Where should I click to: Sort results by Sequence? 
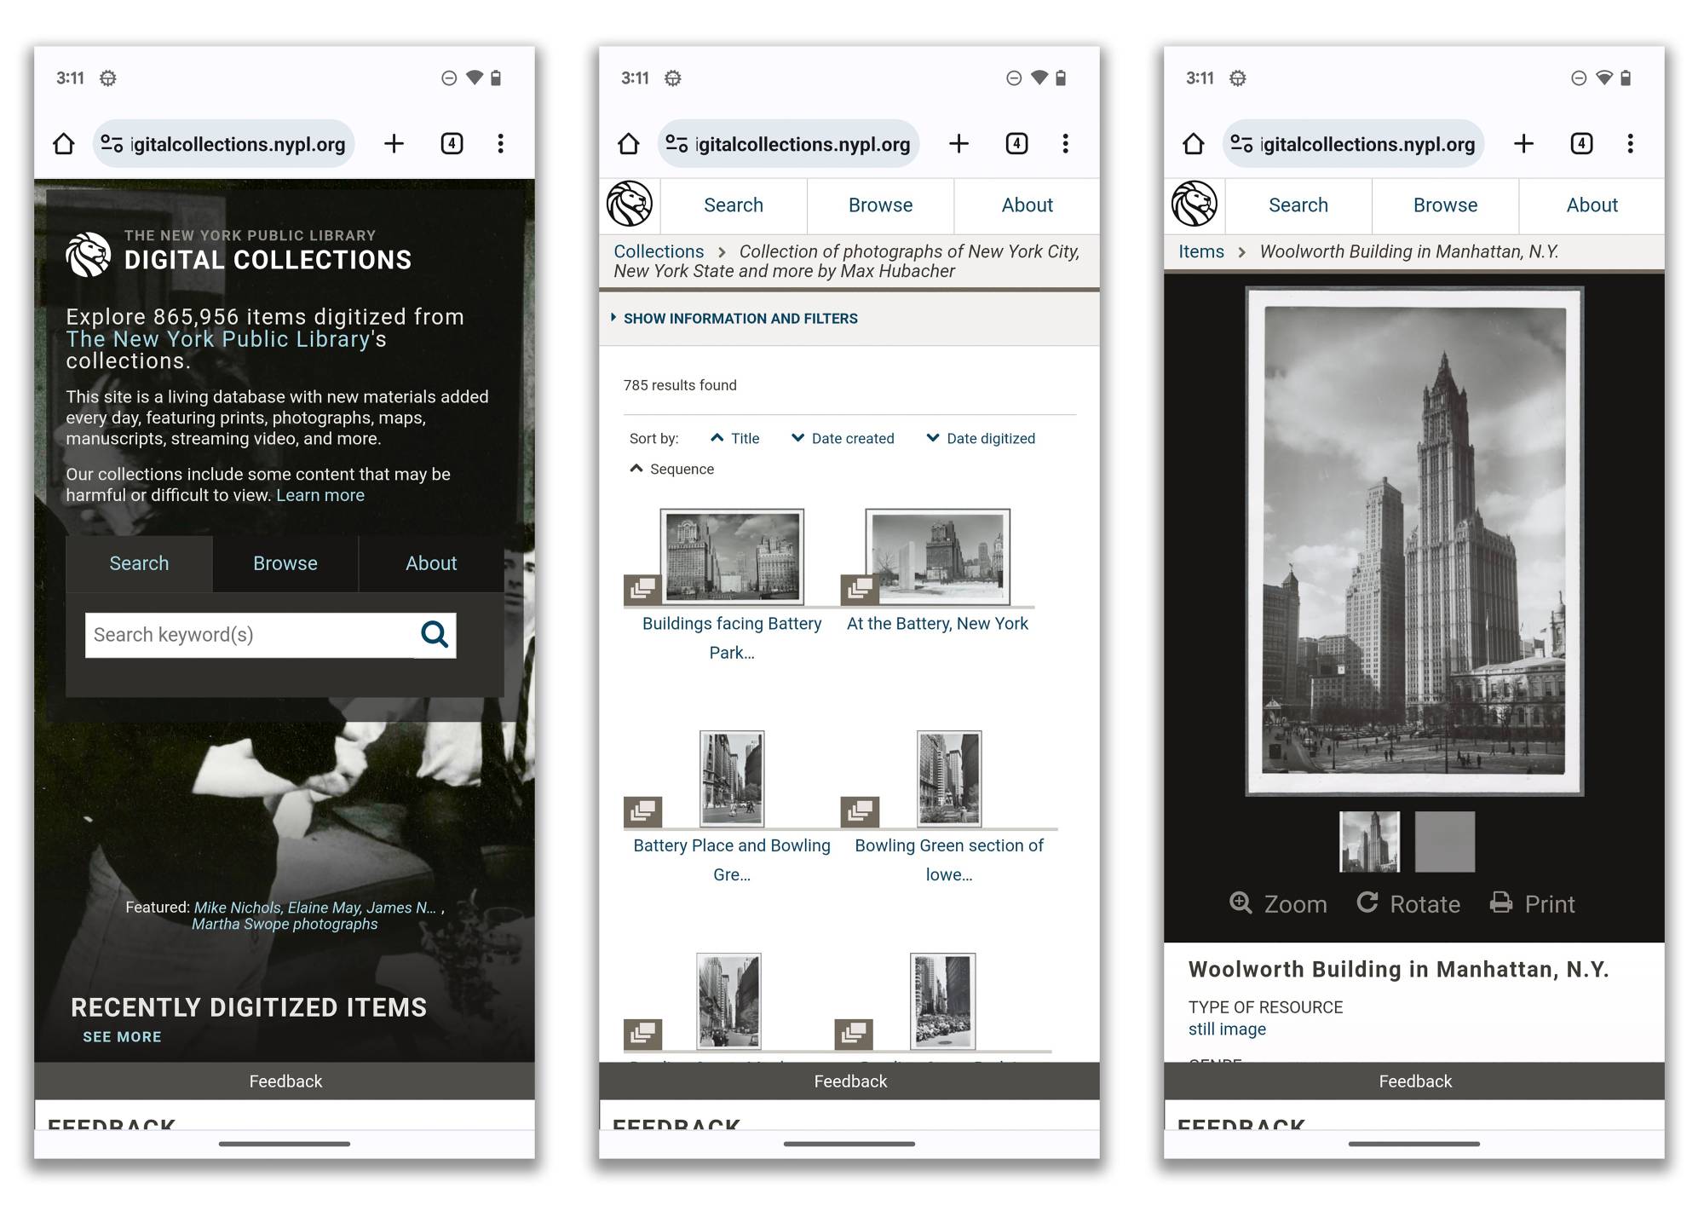coord(672,469)
